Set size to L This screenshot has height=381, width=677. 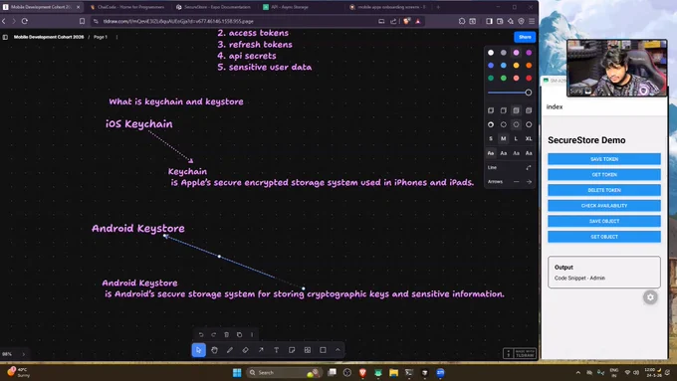516,139
